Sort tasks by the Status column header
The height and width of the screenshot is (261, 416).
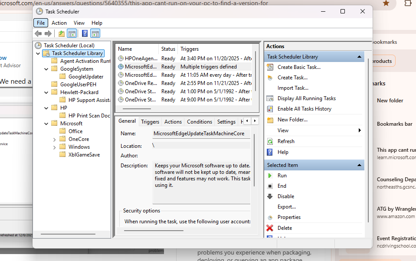[x=168, y=49]
